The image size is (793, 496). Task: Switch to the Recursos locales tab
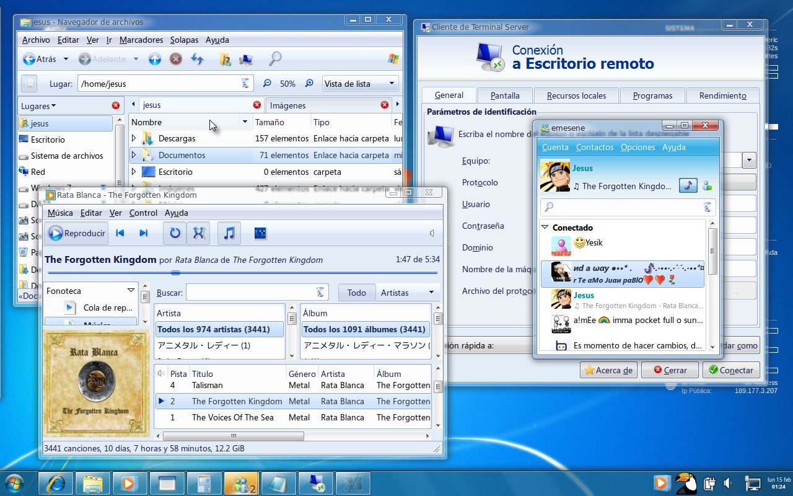[x=577, y=95]
